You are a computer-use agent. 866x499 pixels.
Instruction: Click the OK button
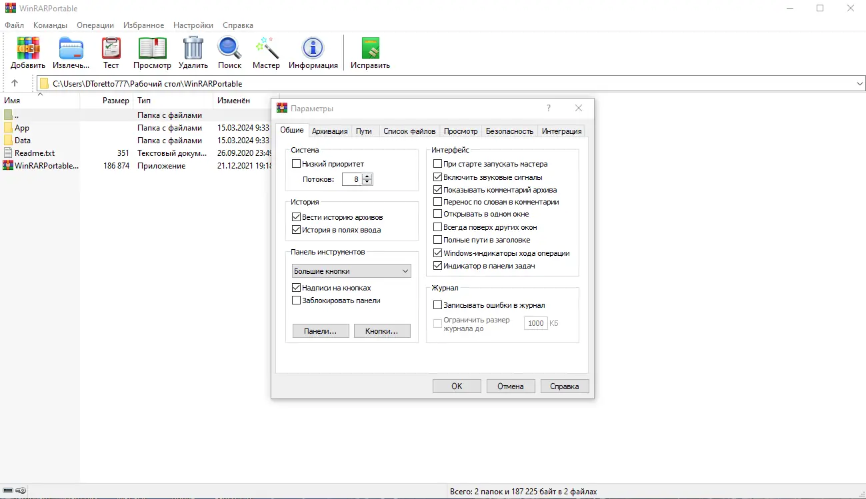(x=457, y=386)
